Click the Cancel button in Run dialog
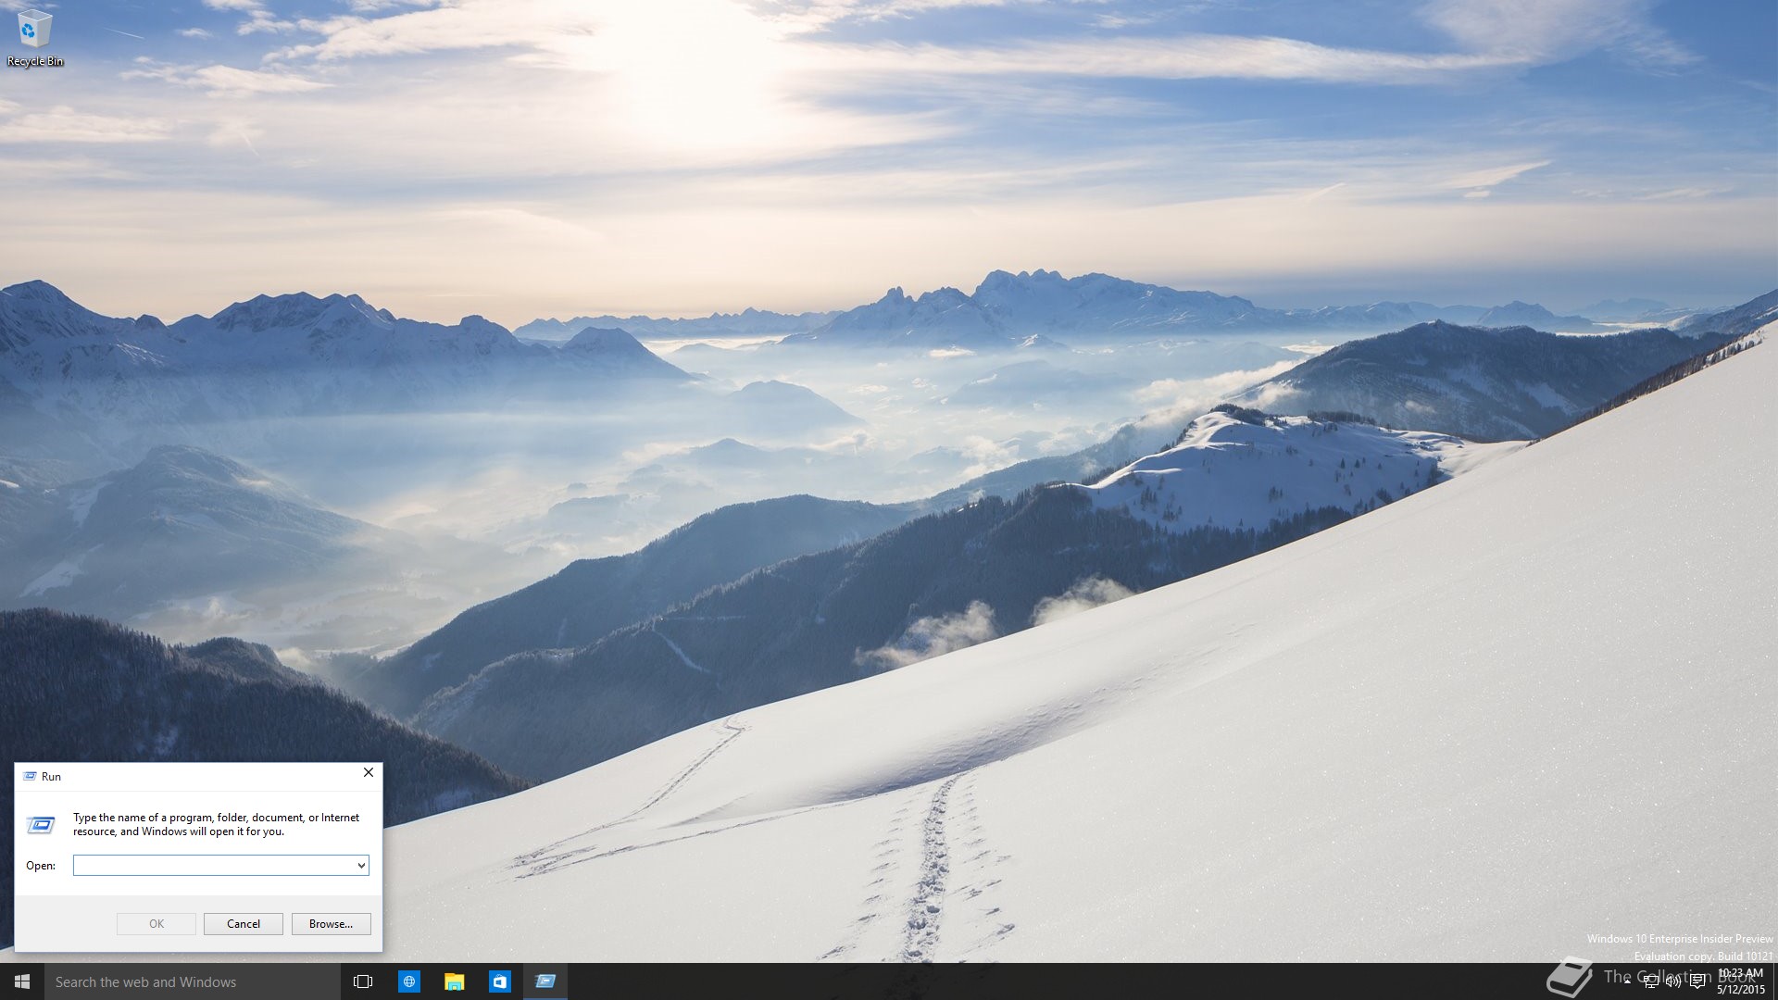The width and height of the screenshot is (1778, 1000). point(244,924)
